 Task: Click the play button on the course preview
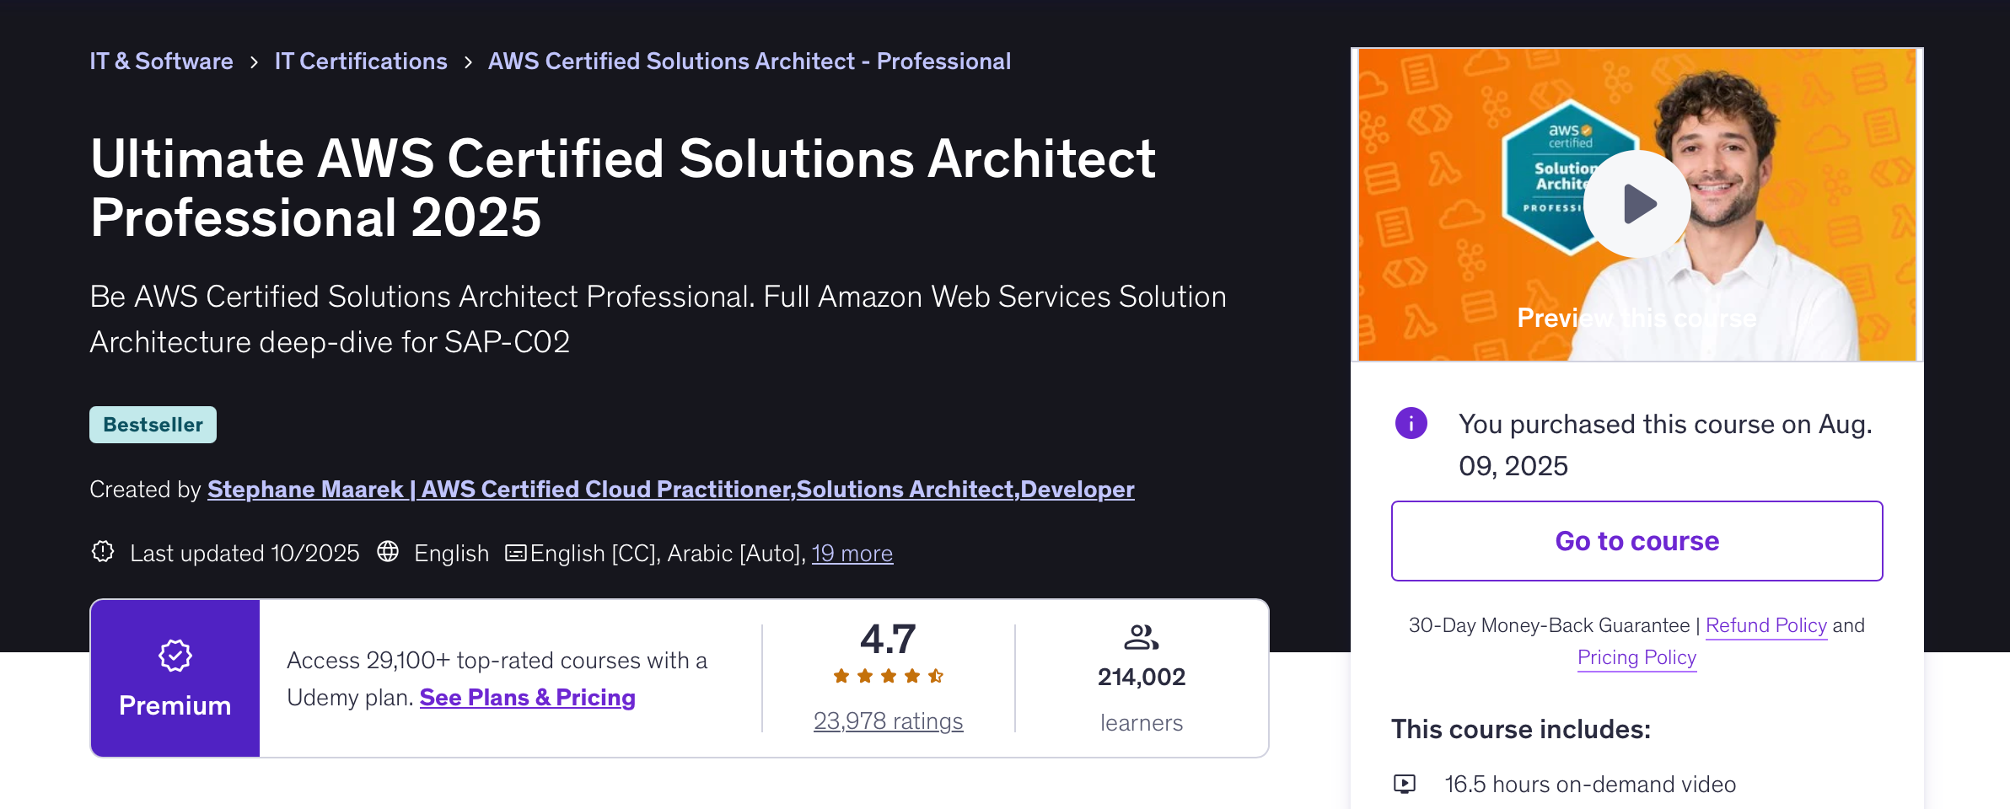pos(1636,202)
